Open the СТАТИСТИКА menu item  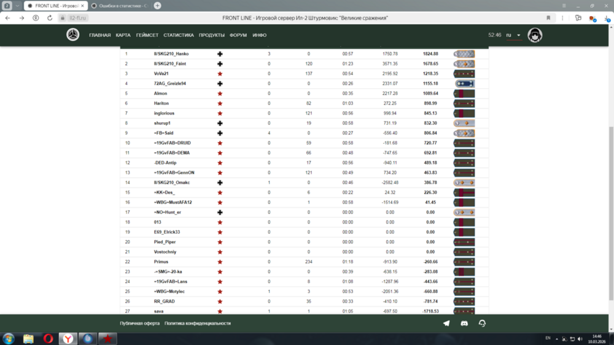click(179, 36)
